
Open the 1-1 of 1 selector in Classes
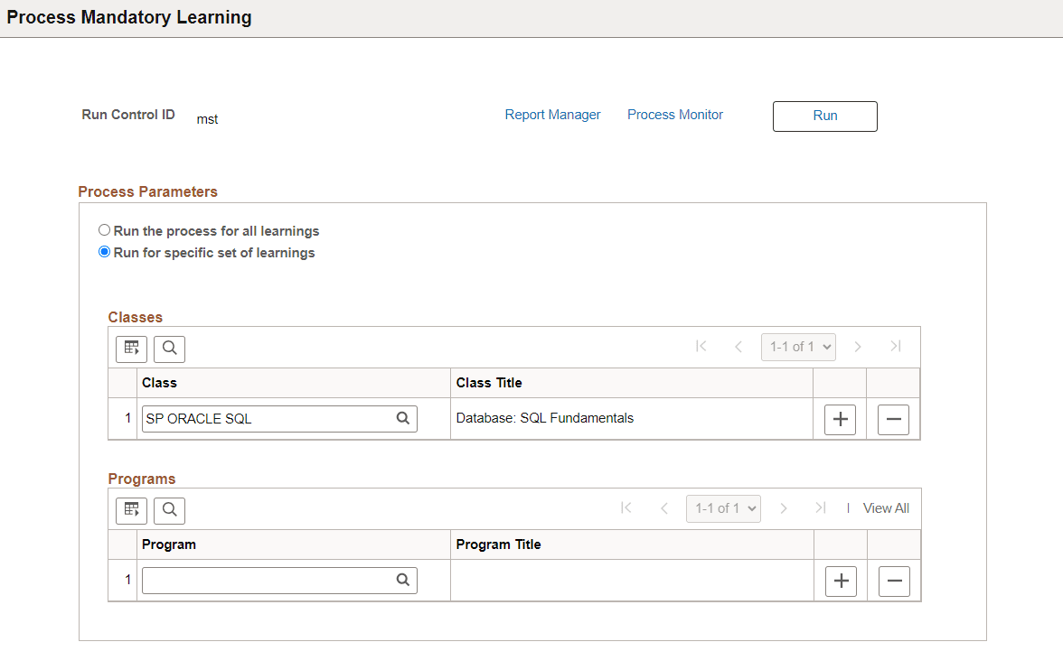798,346
